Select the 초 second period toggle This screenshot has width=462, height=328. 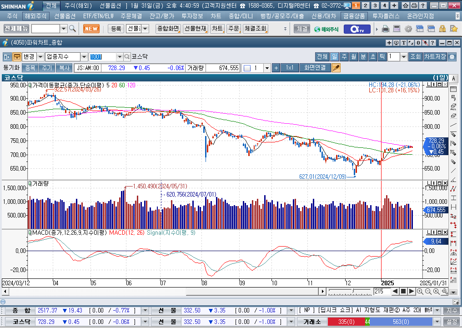pyautogui.click(x=373, y=56)
